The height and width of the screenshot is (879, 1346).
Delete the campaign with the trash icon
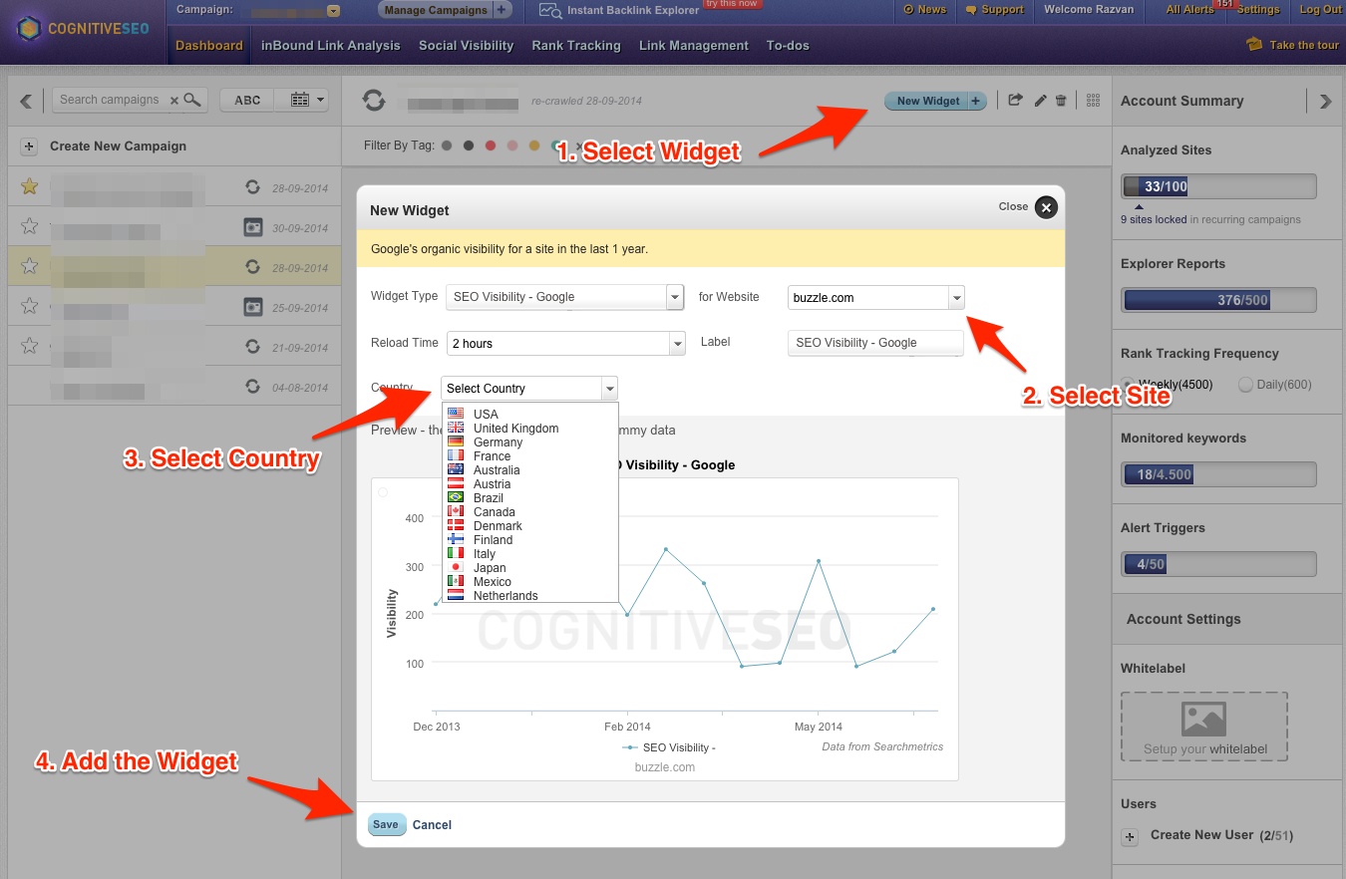1060,100
